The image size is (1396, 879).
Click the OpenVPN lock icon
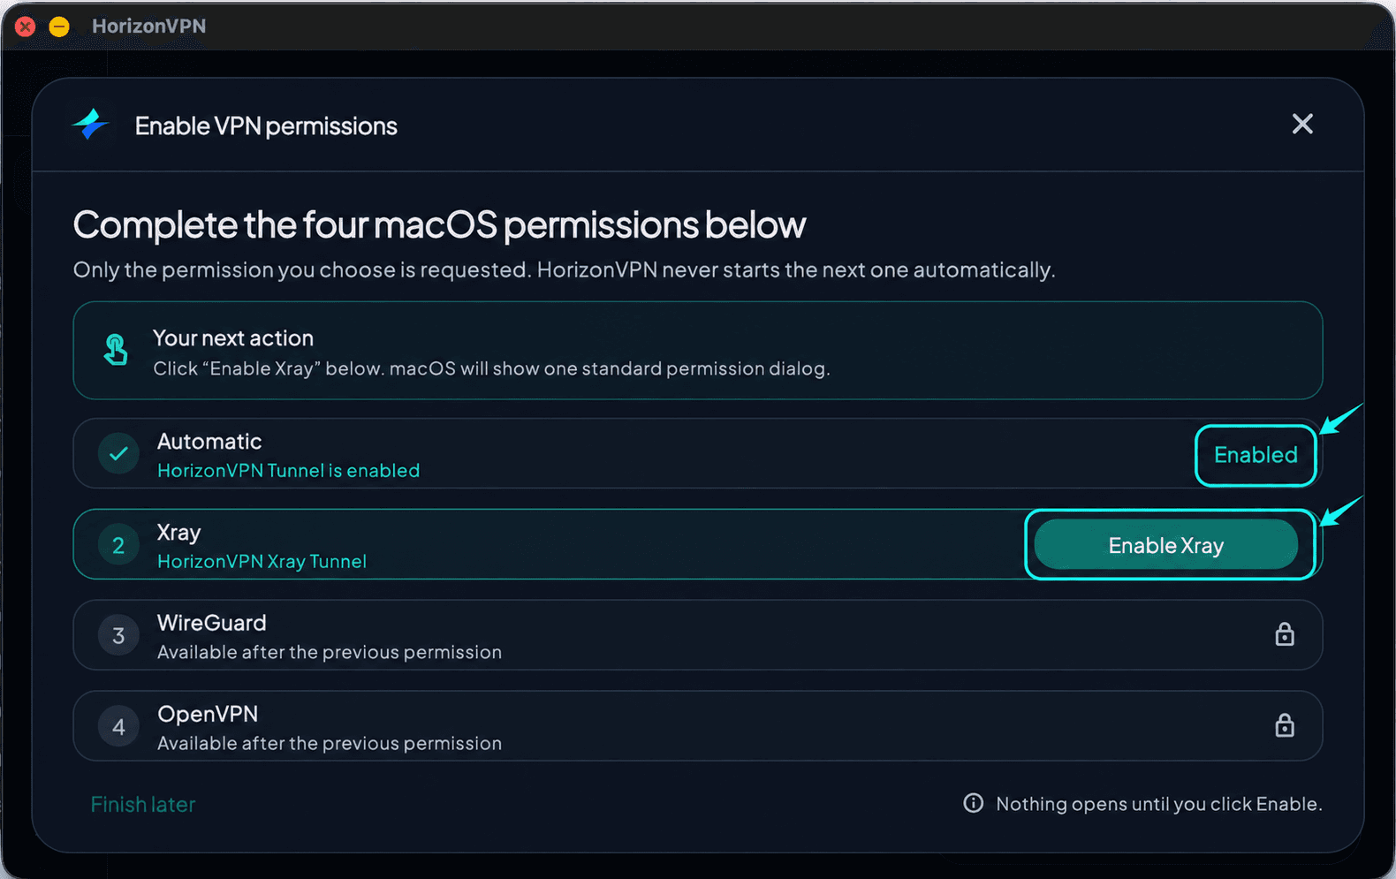1285,725
